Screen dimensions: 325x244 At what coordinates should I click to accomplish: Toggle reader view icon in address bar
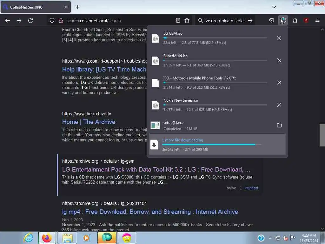[178, 20]
